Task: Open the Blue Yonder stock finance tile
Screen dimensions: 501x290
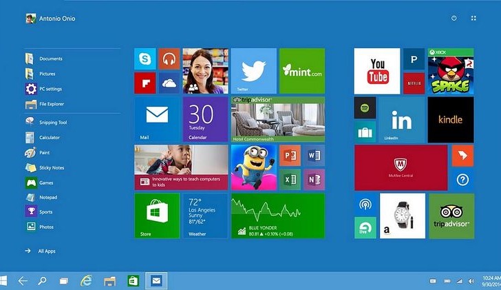Action: pyautogui.click(x=278, y=216)
